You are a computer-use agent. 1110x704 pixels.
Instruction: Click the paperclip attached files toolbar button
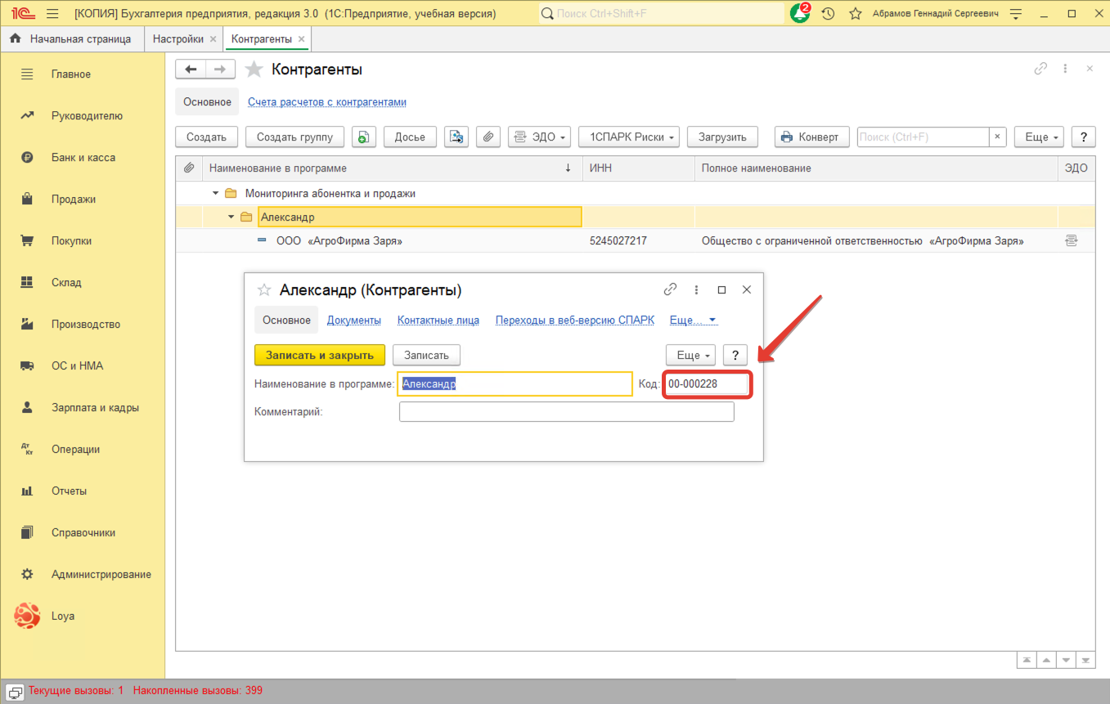(x=488, y=137)
